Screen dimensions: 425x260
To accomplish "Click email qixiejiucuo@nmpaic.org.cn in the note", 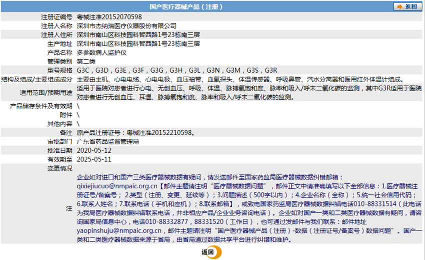I will click(117, 186).
